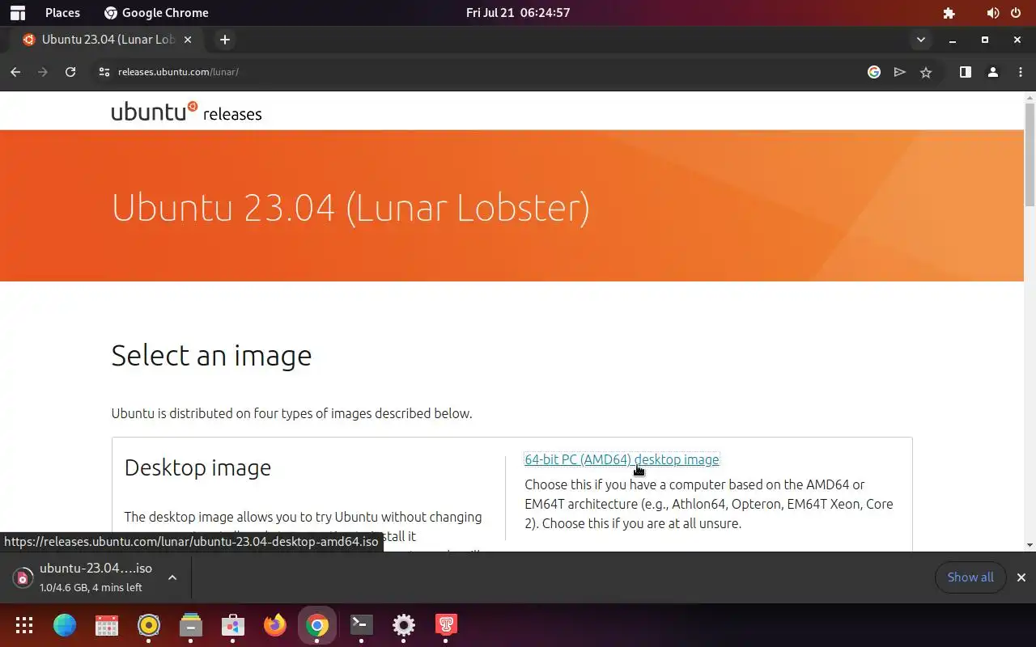
Task: Close the downloads bar
Action: (x=1021, y=577)
